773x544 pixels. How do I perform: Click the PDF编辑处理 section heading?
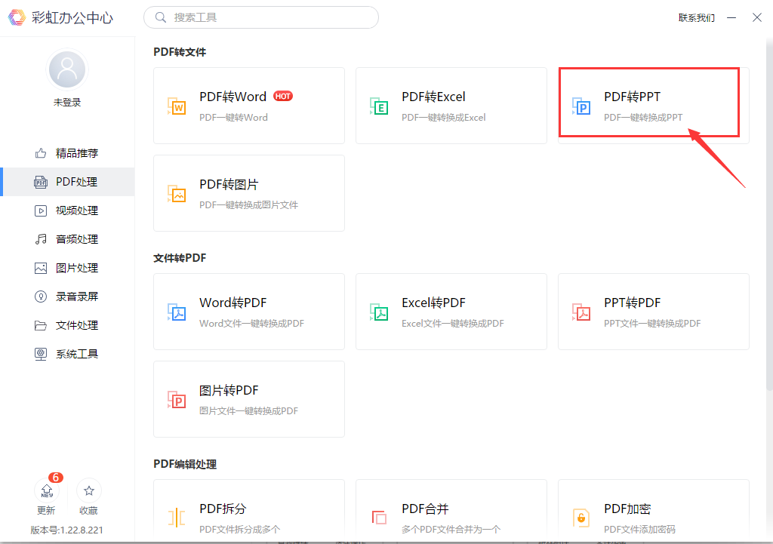pos(185,464)
